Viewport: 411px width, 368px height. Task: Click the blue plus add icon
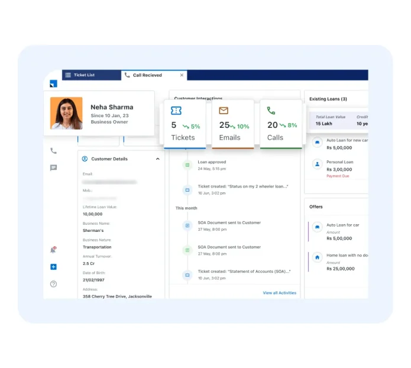click(x=53, y=267)
